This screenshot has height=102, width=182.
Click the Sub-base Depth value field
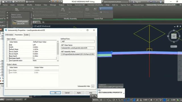pos(45,58)
